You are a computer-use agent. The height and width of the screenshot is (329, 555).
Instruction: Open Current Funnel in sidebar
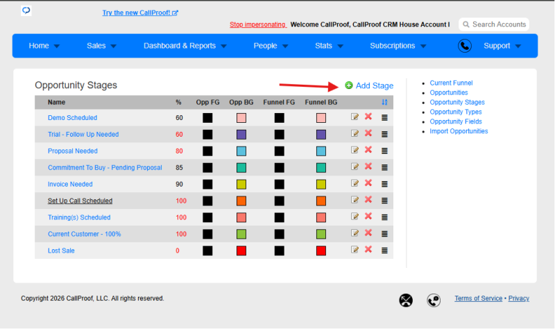pyautogui.click(x=451, y=83)
